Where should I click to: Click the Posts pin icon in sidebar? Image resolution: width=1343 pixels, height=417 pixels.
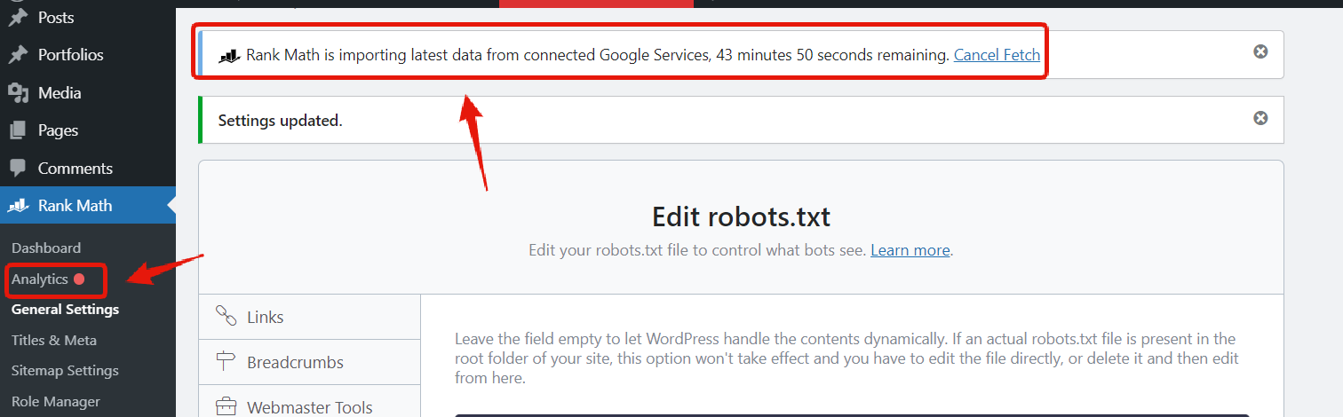(x=18, y=17)
